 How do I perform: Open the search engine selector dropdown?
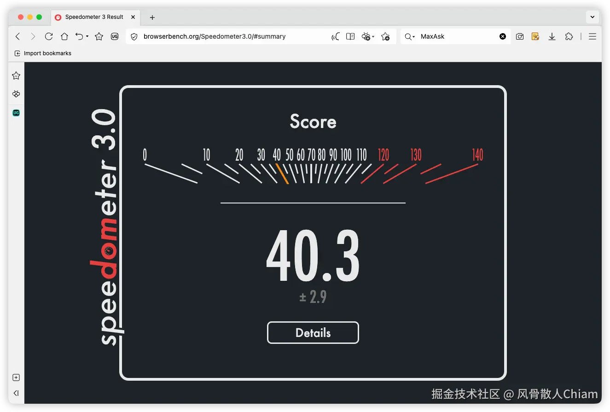410,36
